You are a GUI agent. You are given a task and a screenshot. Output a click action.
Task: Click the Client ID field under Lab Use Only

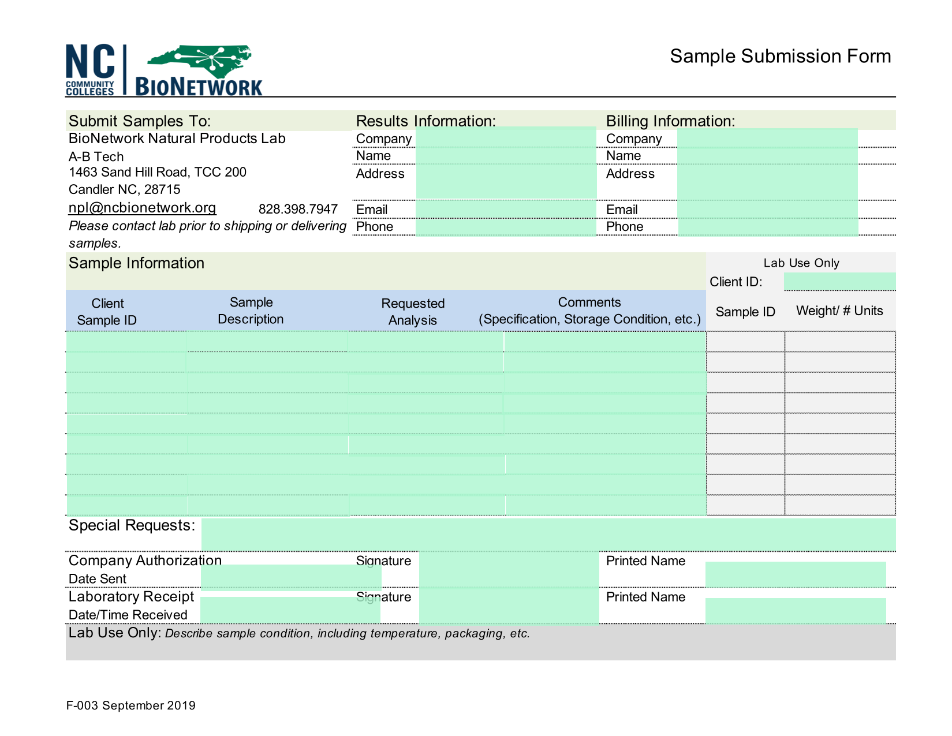(839, 281)
